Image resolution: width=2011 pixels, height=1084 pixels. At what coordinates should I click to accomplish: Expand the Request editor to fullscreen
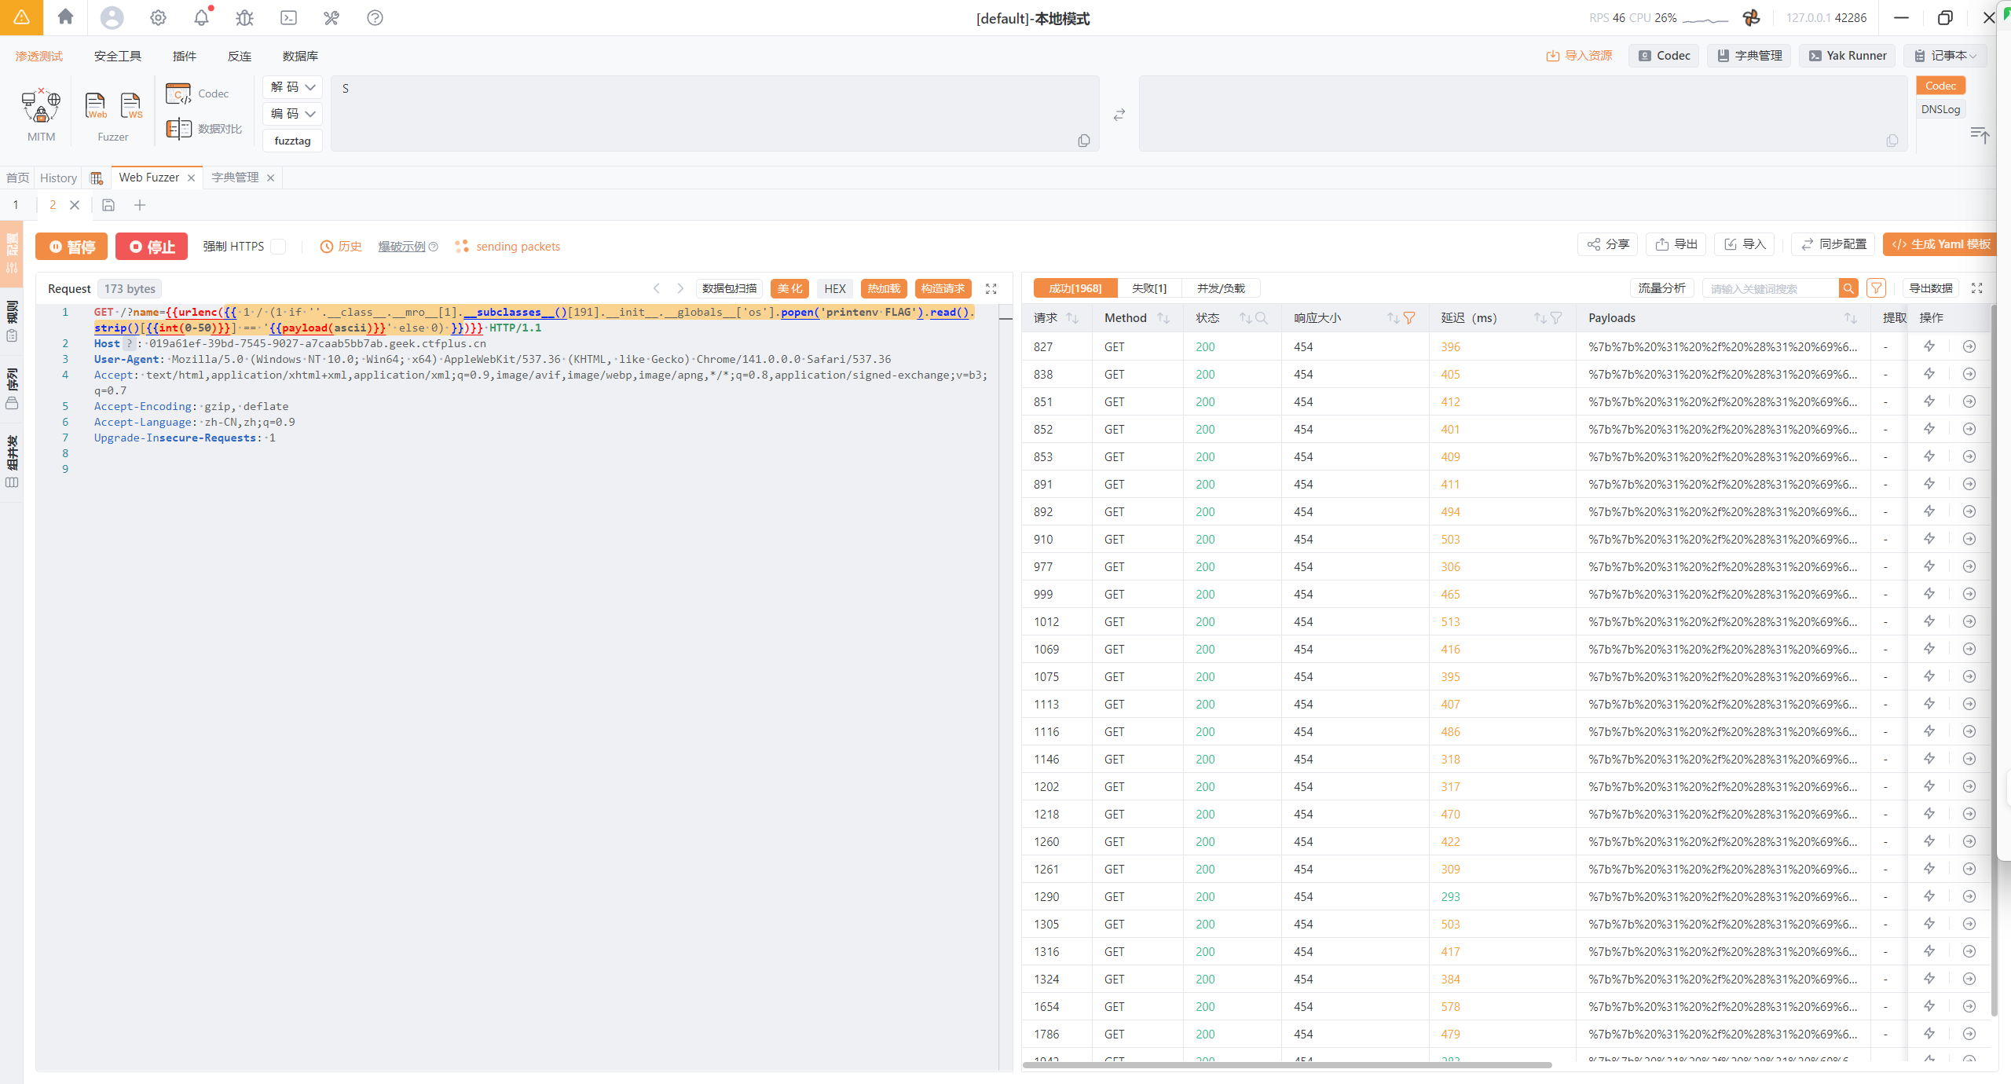coord(991,288)
